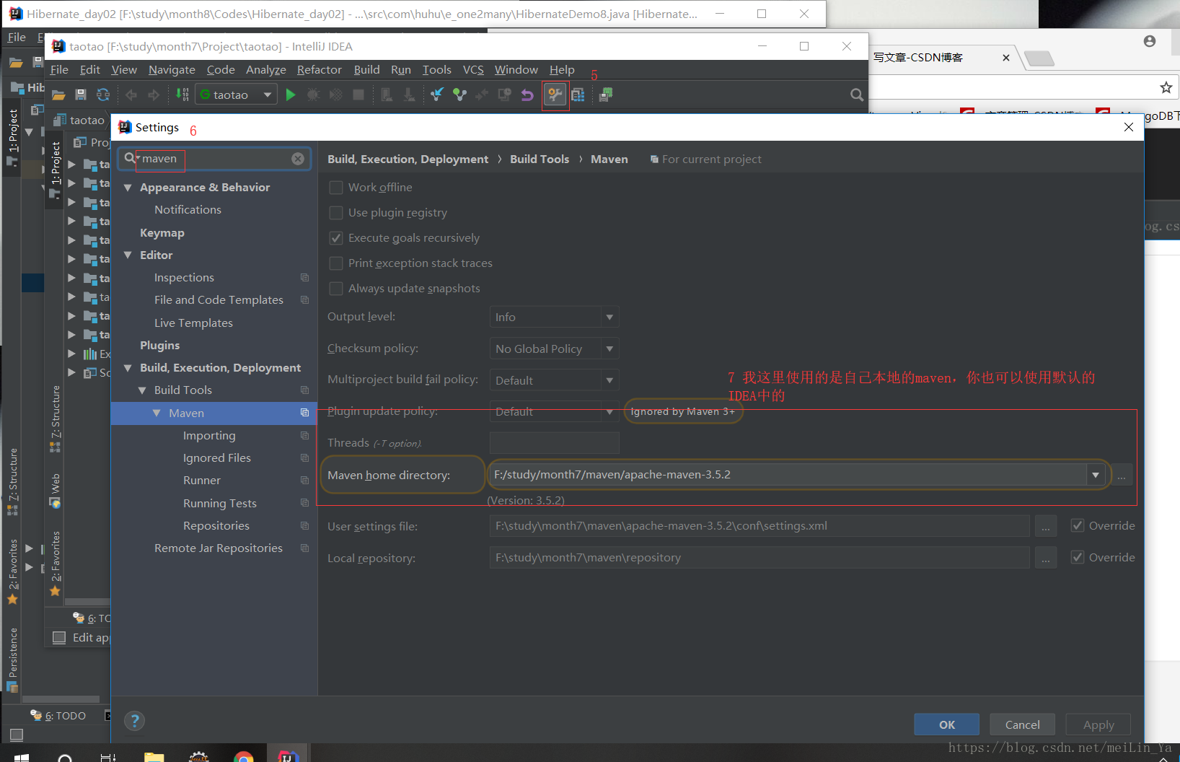Click the help question mark button in Settings

(134, 720)
